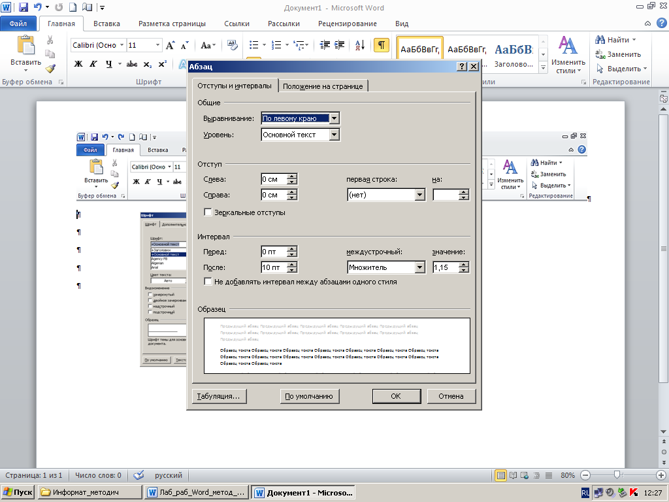The height and width of the screenshot is (502, 669).
Task: Click the Слева left indent field
Action: [274, 179]
